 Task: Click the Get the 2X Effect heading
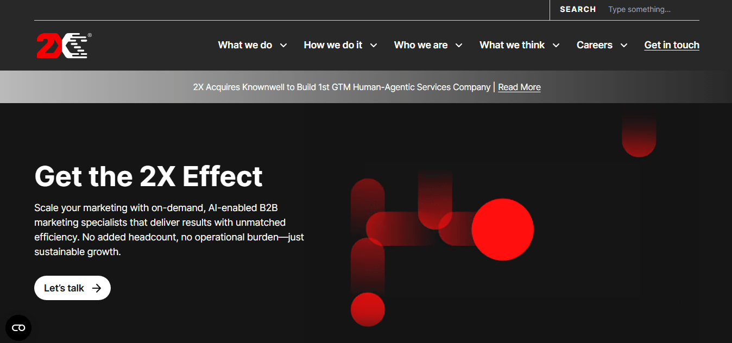148,176
